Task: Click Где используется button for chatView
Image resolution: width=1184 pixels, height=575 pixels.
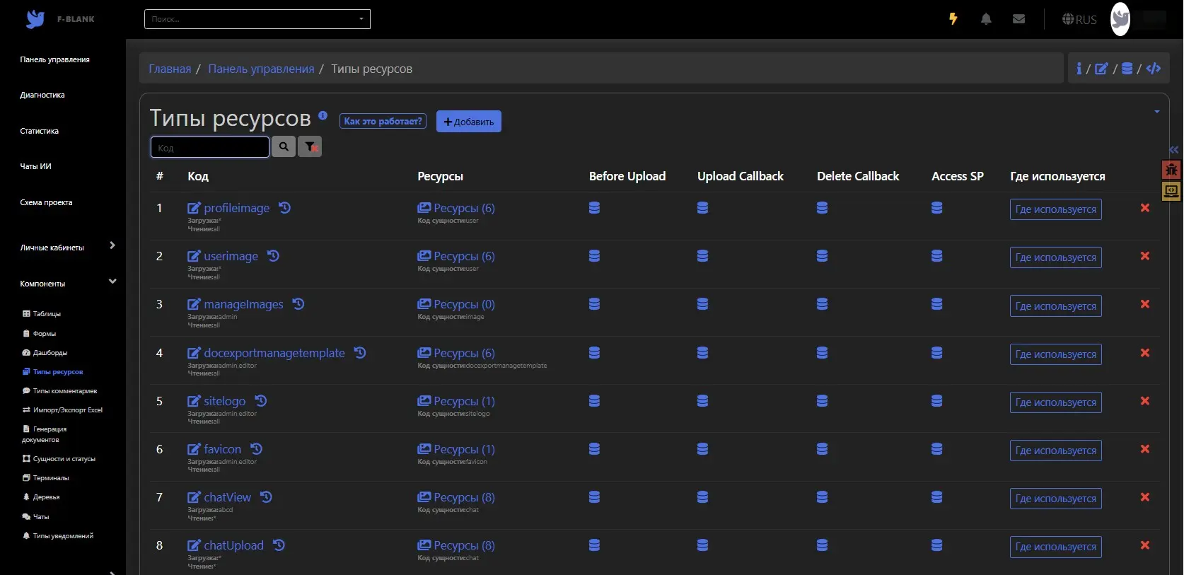Action: pos(1056,499)
